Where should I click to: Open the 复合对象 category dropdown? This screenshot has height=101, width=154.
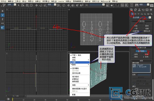(x=150, y=17)
